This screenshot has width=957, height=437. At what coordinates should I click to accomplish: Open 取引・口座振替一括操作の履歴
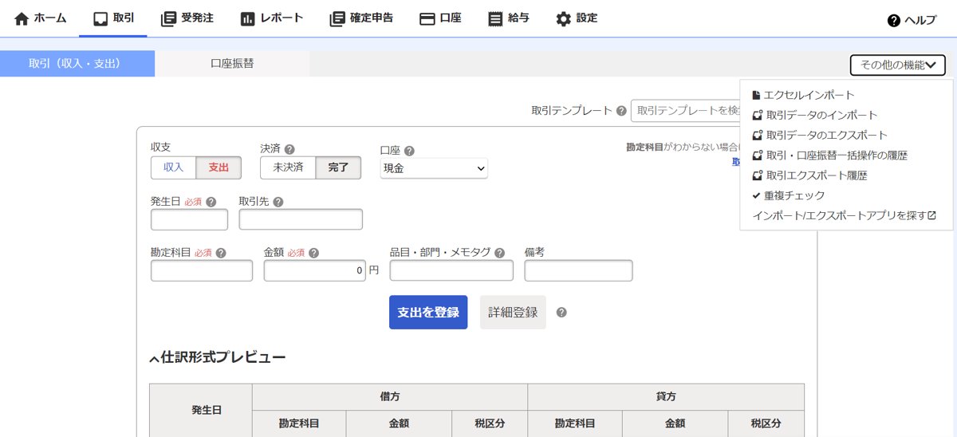829,156
